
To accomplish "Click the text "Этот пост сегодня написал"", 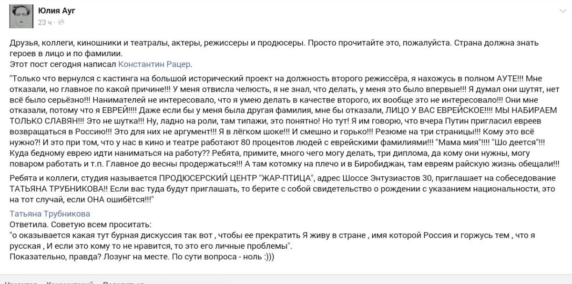I will (62, 64).
